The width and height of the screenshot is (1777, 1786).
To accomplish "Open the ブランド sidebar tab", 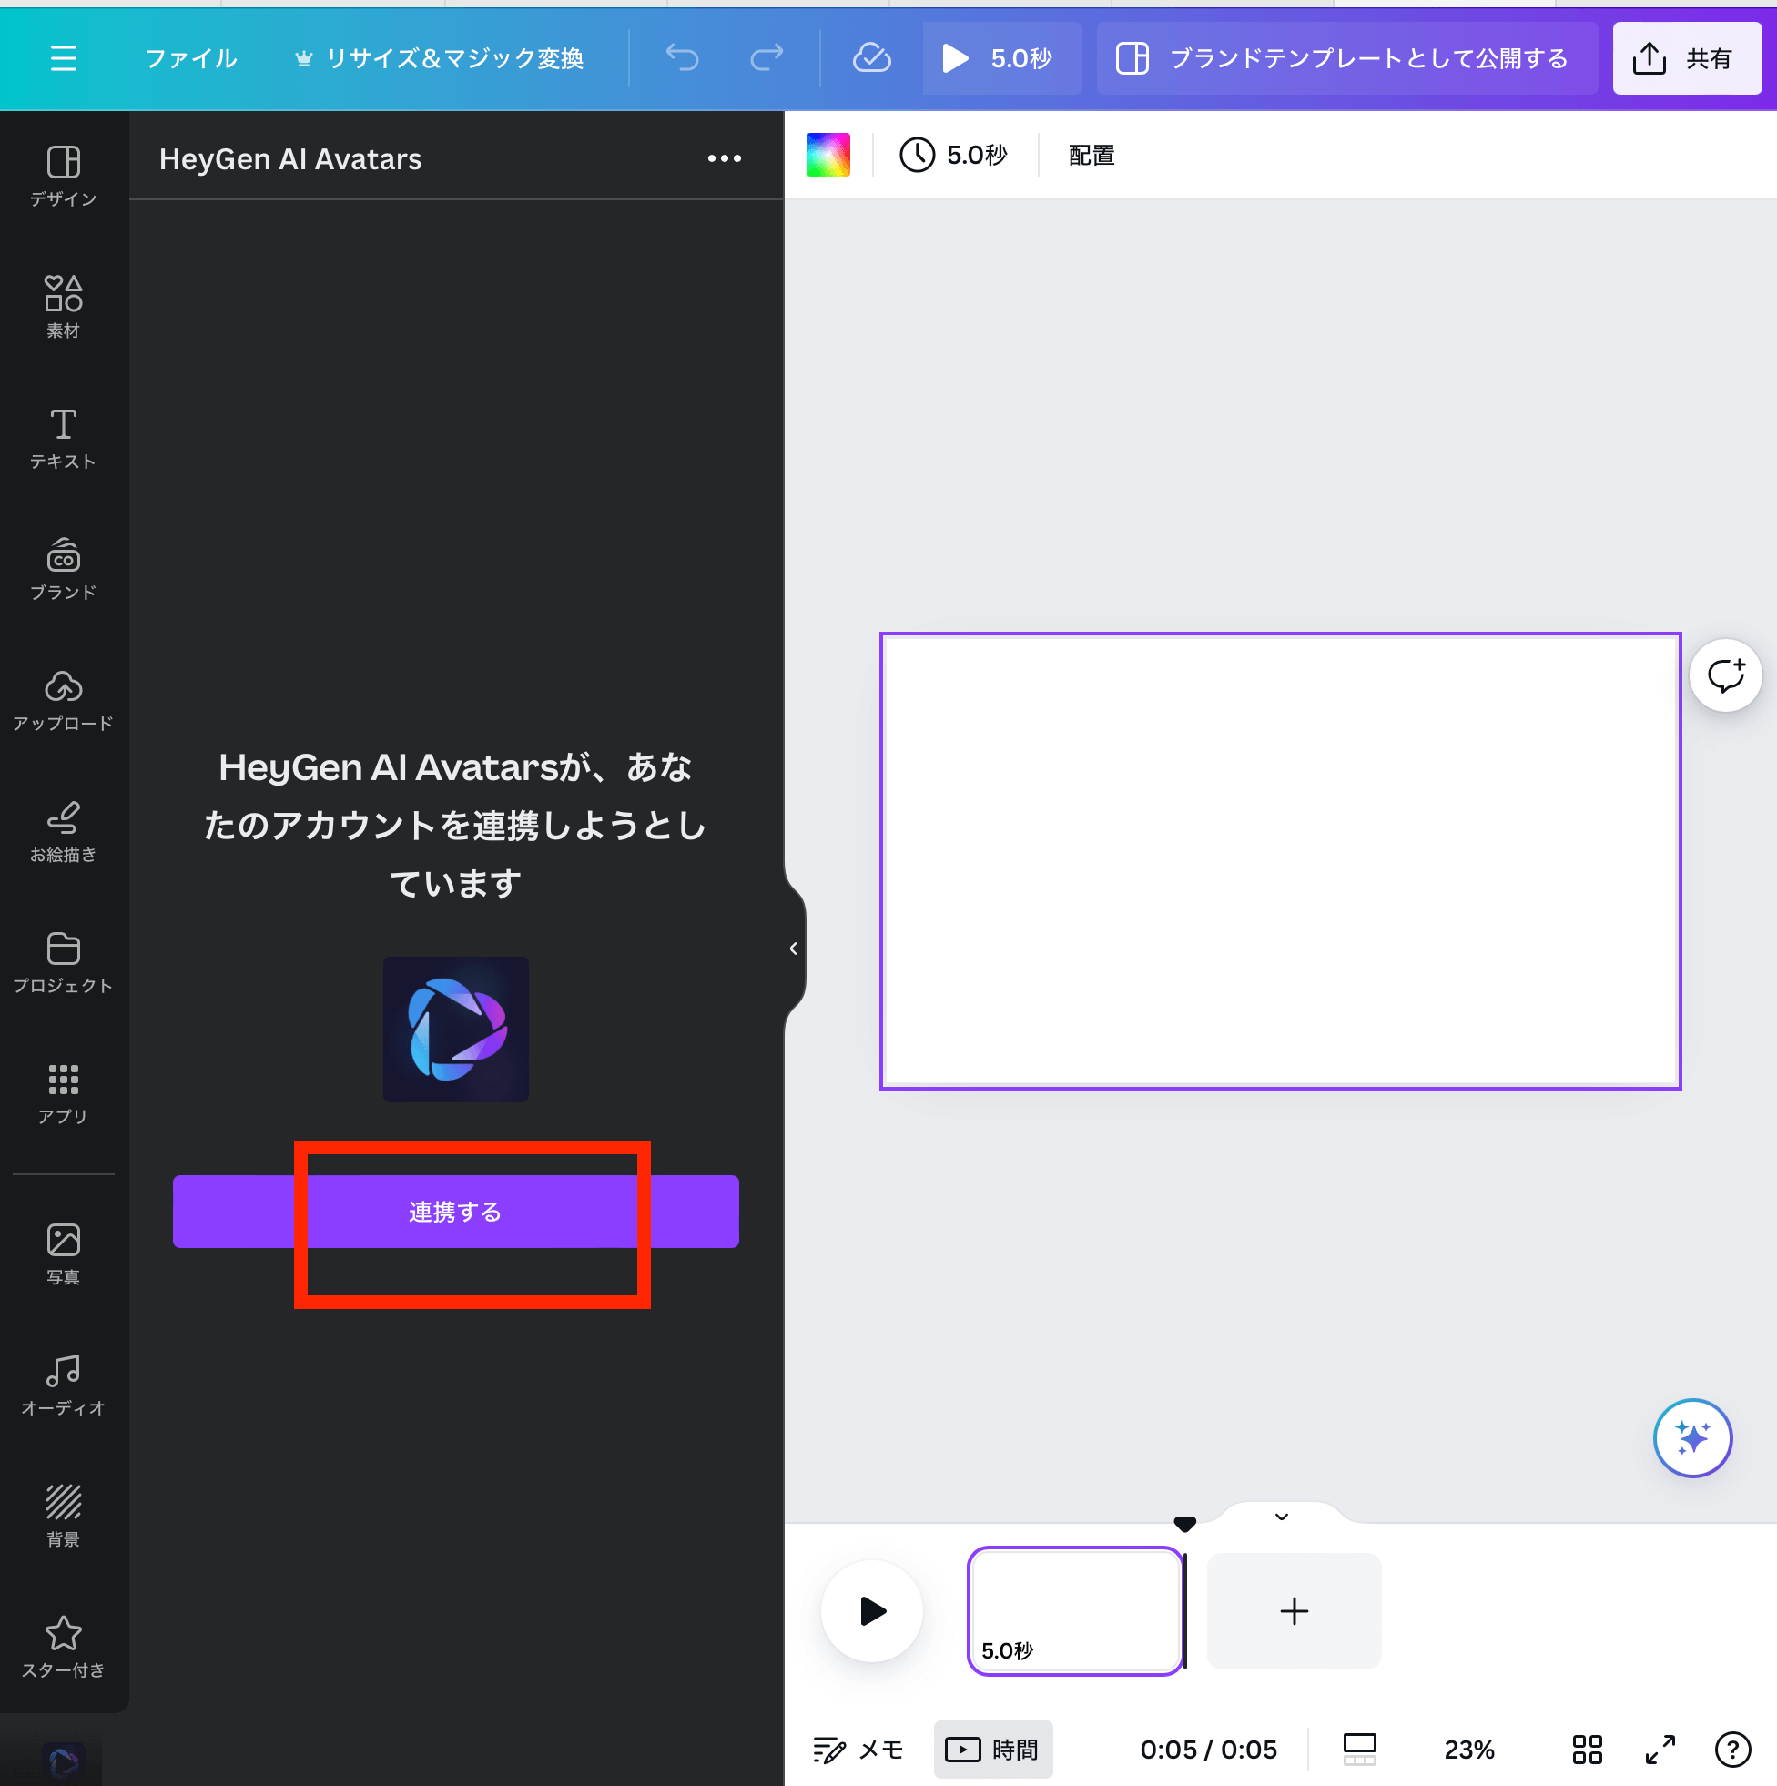I will [x=63, y=570].
